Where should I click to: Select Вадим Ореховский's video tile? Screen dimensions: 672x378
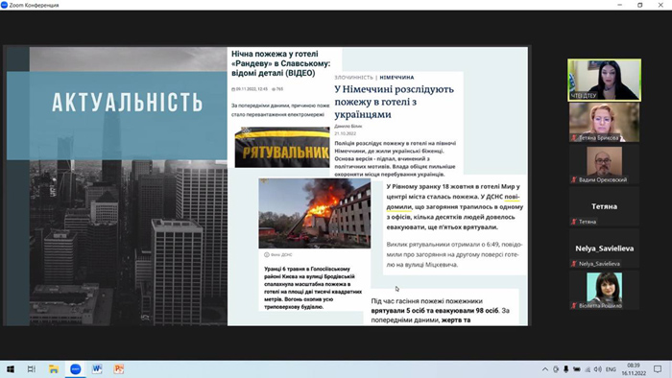coord(604,164)
